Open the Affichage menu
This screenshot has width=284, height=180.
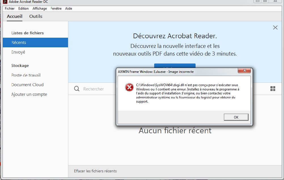[x=40, y=8]
